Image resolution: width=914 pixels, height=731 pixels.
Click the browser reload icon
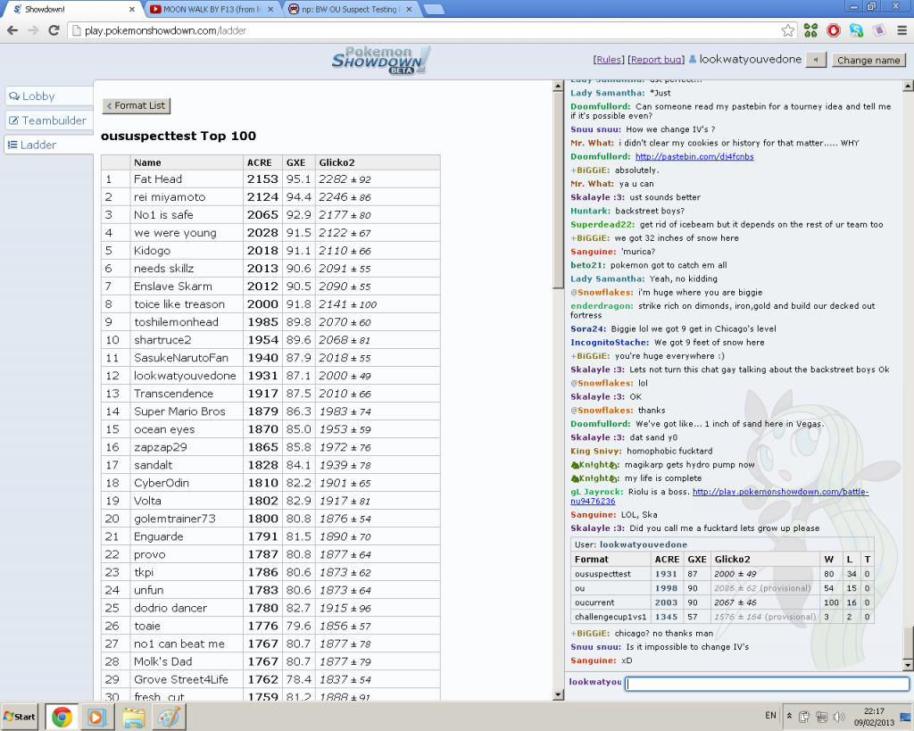(54, 30)
